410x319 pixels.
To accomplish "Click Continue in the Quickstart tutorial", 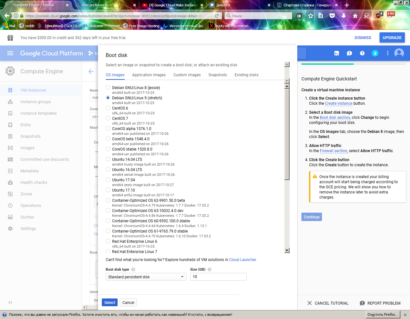I will tap(312, 217).
